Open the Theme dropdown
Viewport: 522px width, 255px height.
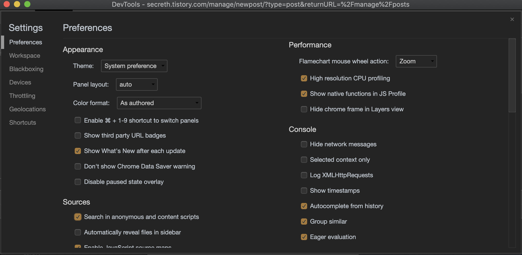click(134, 66)
